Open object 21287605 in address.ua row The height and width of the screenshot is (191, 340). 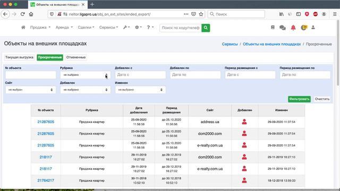click(x=46, y=121)
